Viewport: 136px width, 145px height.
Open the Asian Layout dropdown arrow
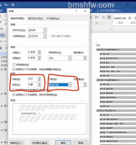point(99,17)
